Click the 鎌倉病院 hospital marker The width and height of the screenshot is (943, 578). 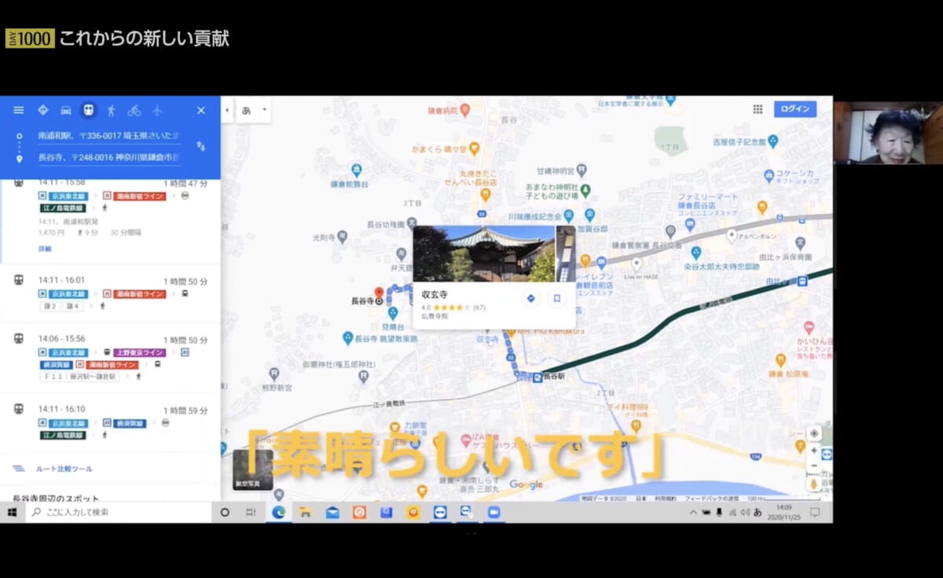[464, 109]
